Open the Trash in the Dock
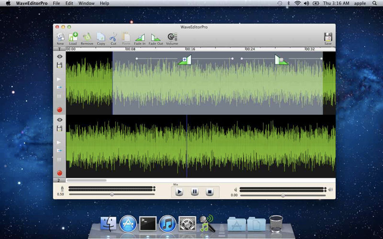 click(x=276, y=224)
